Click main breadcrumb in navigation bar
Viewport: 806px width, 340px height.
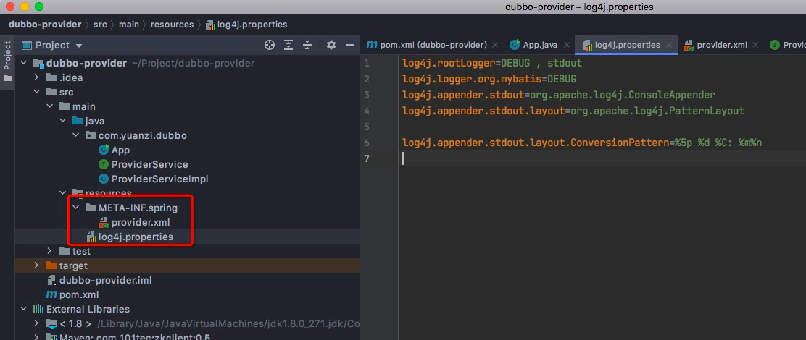tap(128, 24)
